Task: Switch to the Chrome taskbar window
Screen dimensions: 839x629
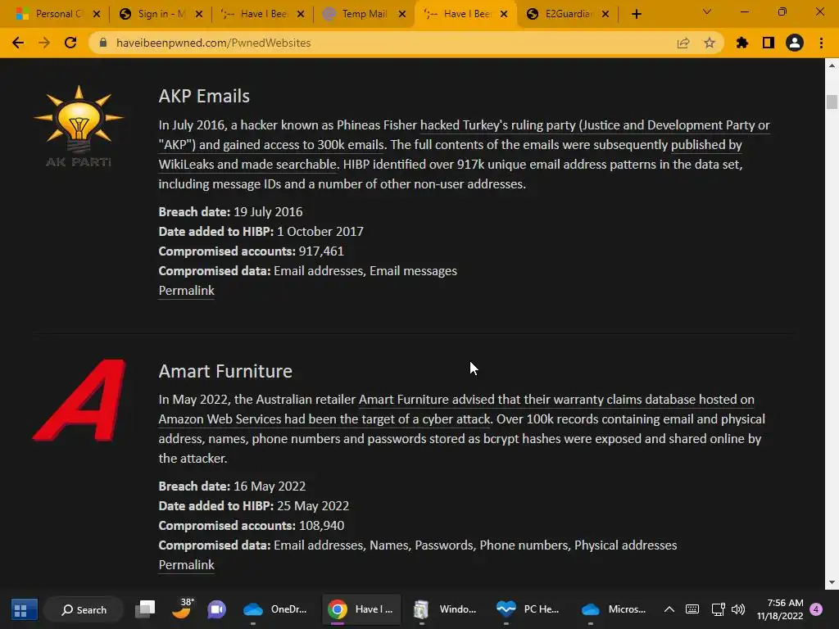Action: coord(361,609)
